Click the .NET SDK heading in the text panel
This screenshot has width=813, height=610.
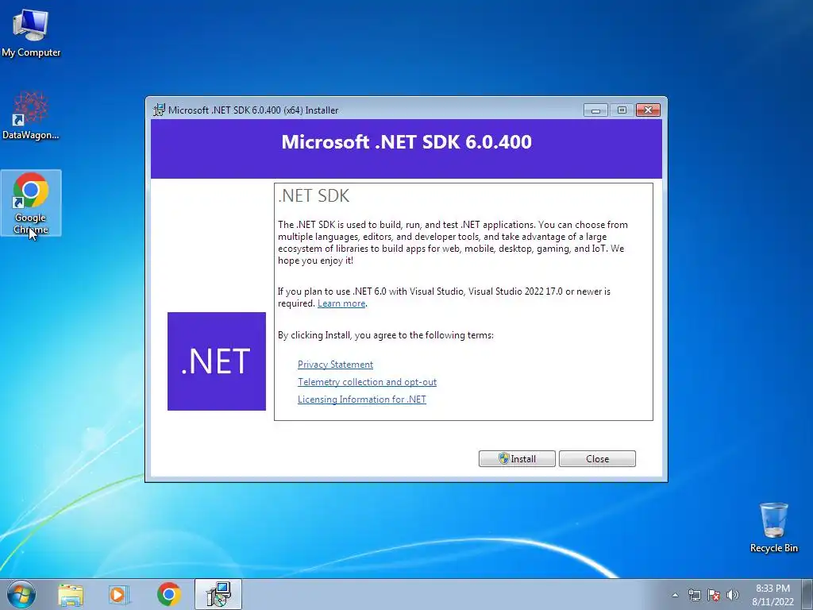click(x=314, y=195)
